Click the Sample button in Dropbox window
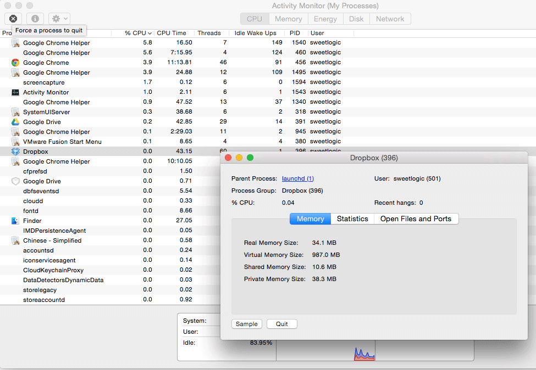This screenshot has height=370, width=536. [x=247, y=324]
